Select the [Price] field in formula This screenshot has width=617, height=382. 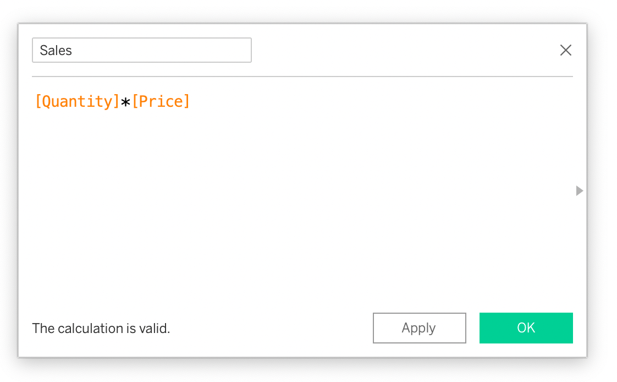click(161, 102)
